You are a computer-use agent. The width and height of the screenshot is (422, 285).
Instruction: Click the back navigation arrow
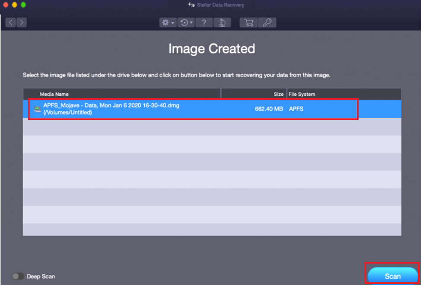point(11,22)
